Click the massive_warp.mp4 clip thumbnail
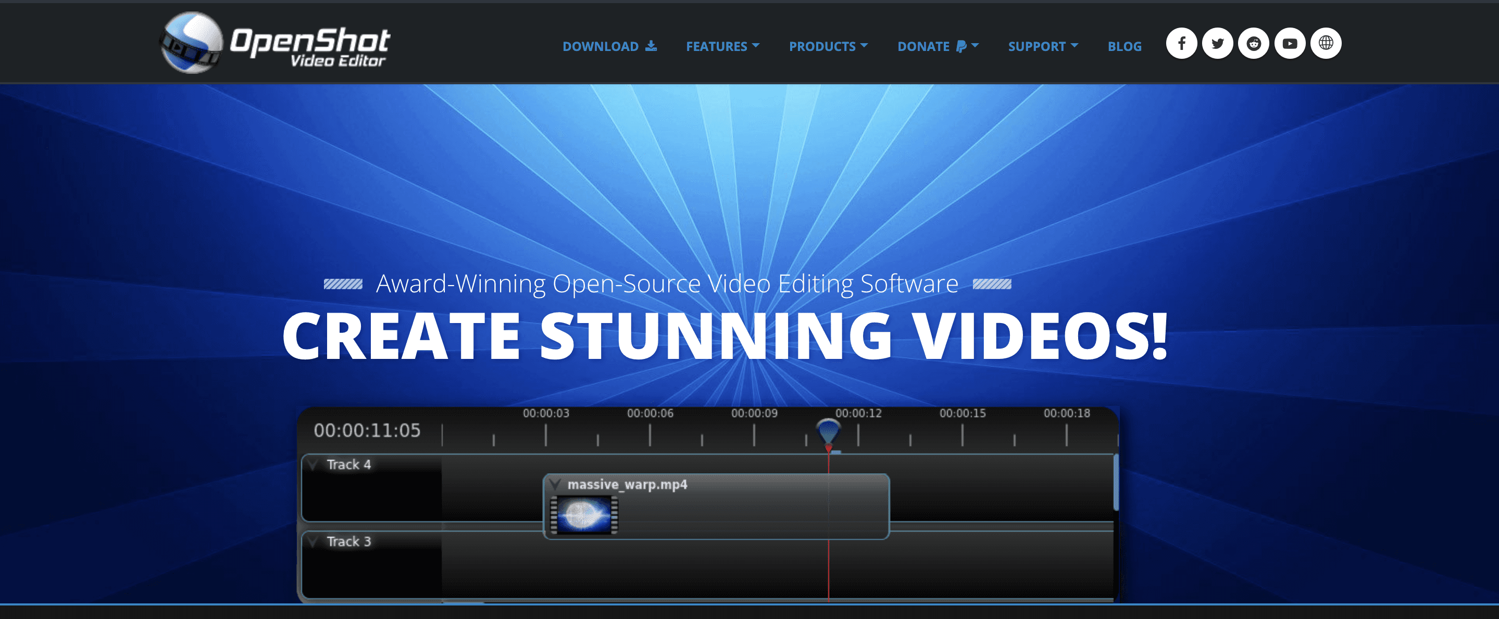This screenshot has width=1499, height=619. [x=584, y=515]
